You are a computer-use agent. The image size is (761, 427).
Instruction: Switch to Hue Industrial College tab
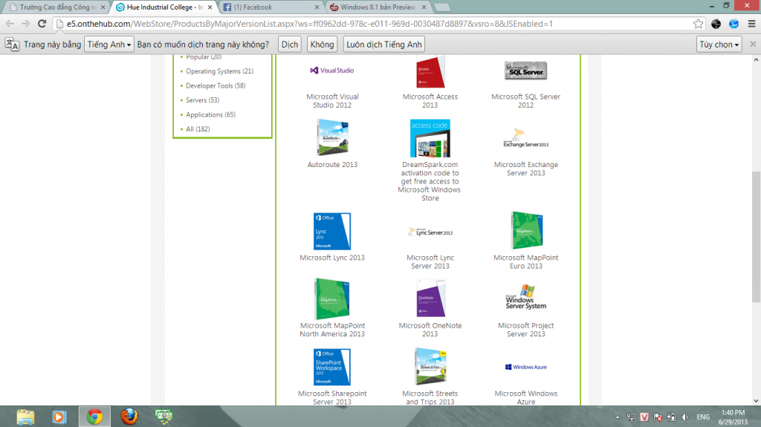(x=164, y=7)
